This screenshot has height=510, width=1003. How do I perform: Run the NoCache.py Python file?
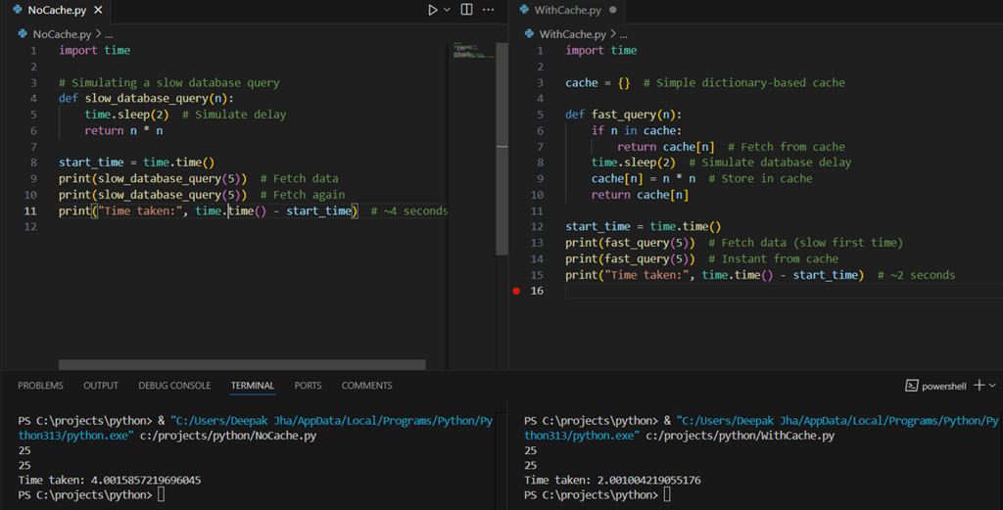coord(432,10)
